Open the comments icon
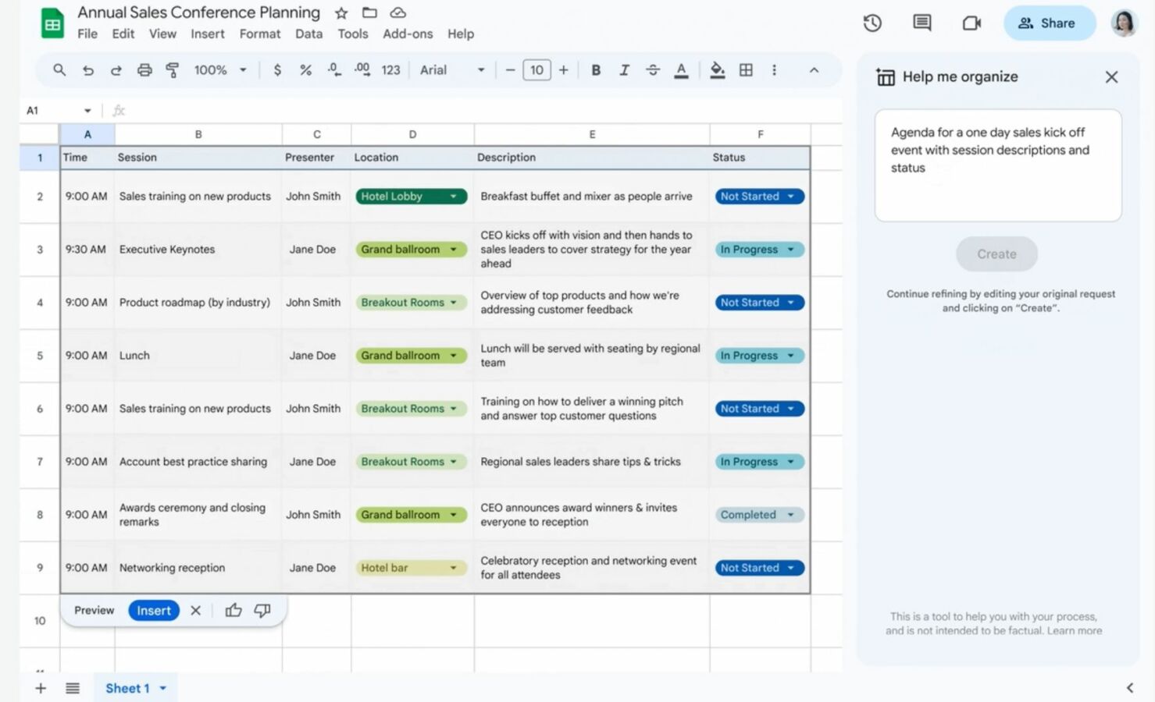The image size is (1155, 702). pos(922,23)
